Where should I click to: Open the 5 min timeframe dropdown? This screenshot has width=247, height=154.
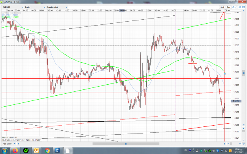click(x=35, y=7)
